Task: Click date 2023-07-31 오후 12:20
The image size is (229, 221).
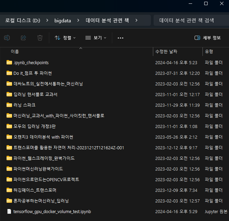Action: pos(177,73)
